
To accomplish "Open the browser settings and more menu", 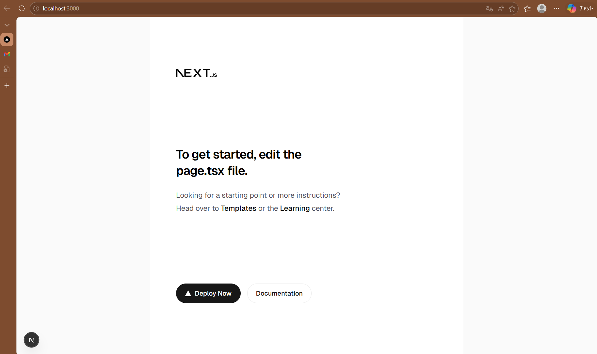I will (556, 8).
